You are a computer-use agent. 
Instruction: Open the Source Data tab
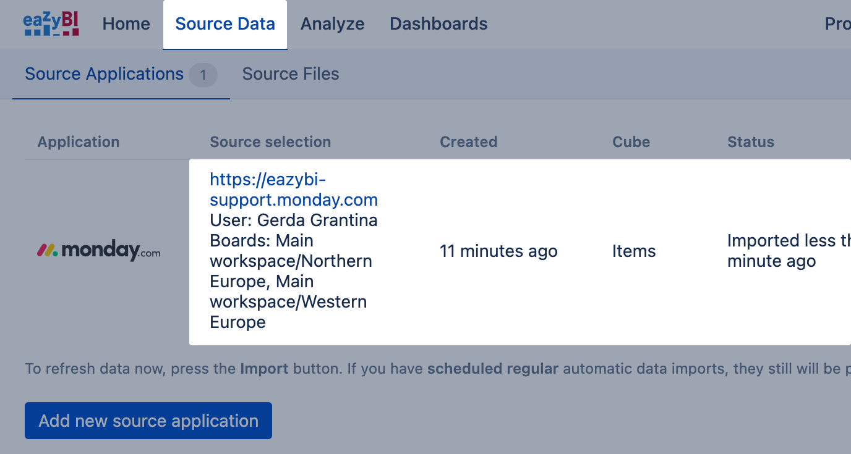225,24
